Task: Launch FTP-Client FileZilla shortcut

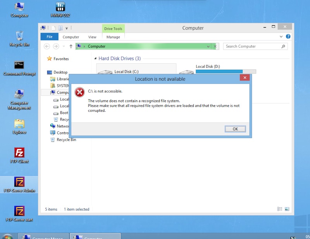Action: point(19,153)
